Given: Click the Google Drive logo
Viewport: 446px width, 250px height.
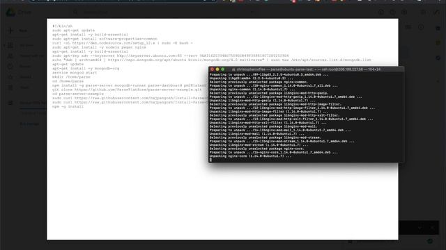Looking at the screenshot, I should tap(11, 12).
